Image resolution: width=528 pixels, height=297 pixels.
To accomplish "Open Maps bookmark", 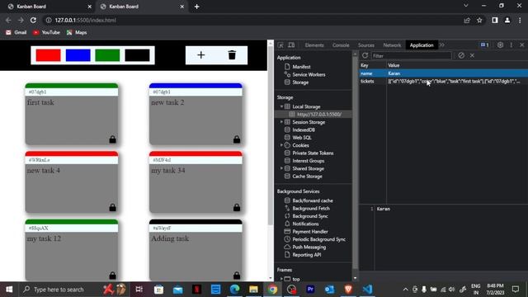I will (77, 32).
